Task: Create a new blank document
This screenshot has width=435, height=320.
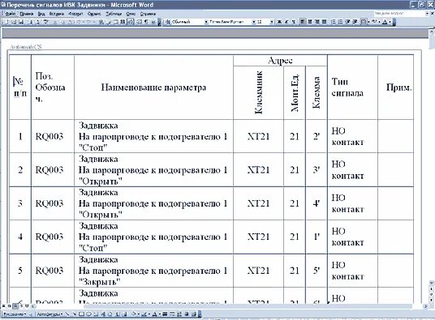Action: 6,22
